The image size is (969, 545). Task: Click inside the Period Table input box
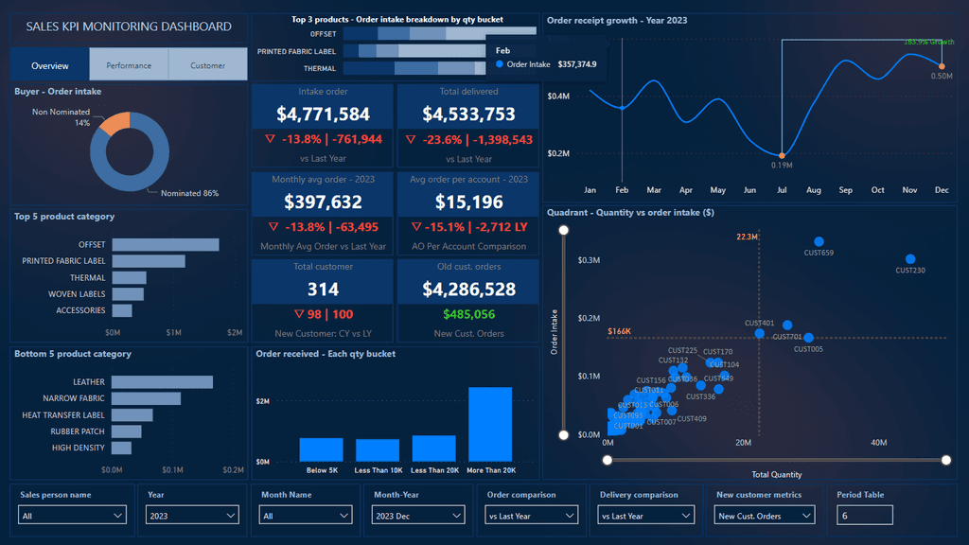tap(867, 515)
